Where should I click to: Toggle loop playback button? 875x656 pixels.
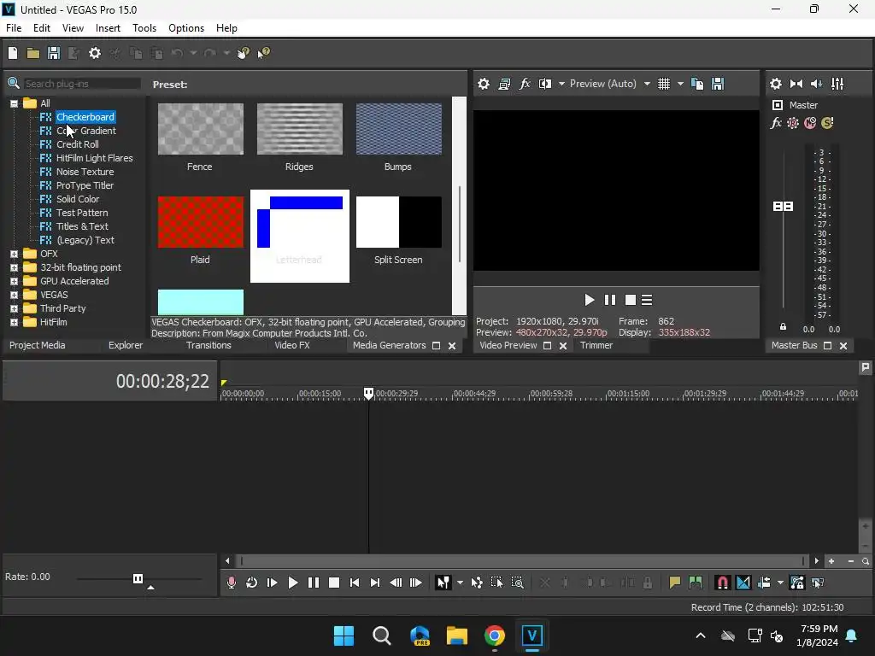click(x=252, y=583)
